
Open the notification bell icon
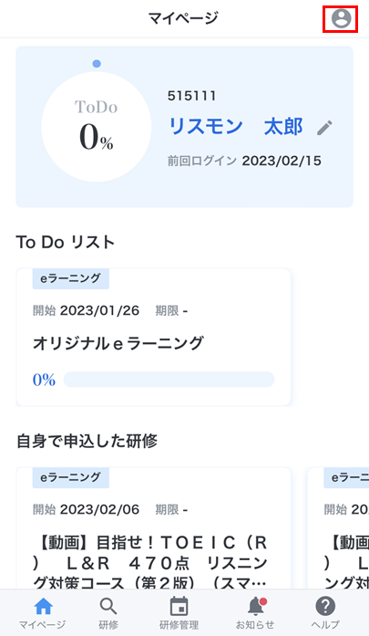pos(256,607)
